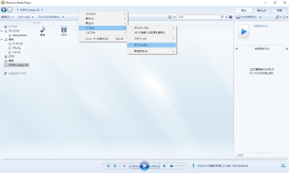Open the プラグイン(P) submenu
The image size is (289, 173).
pyautogui.click(x=152, y=39)
